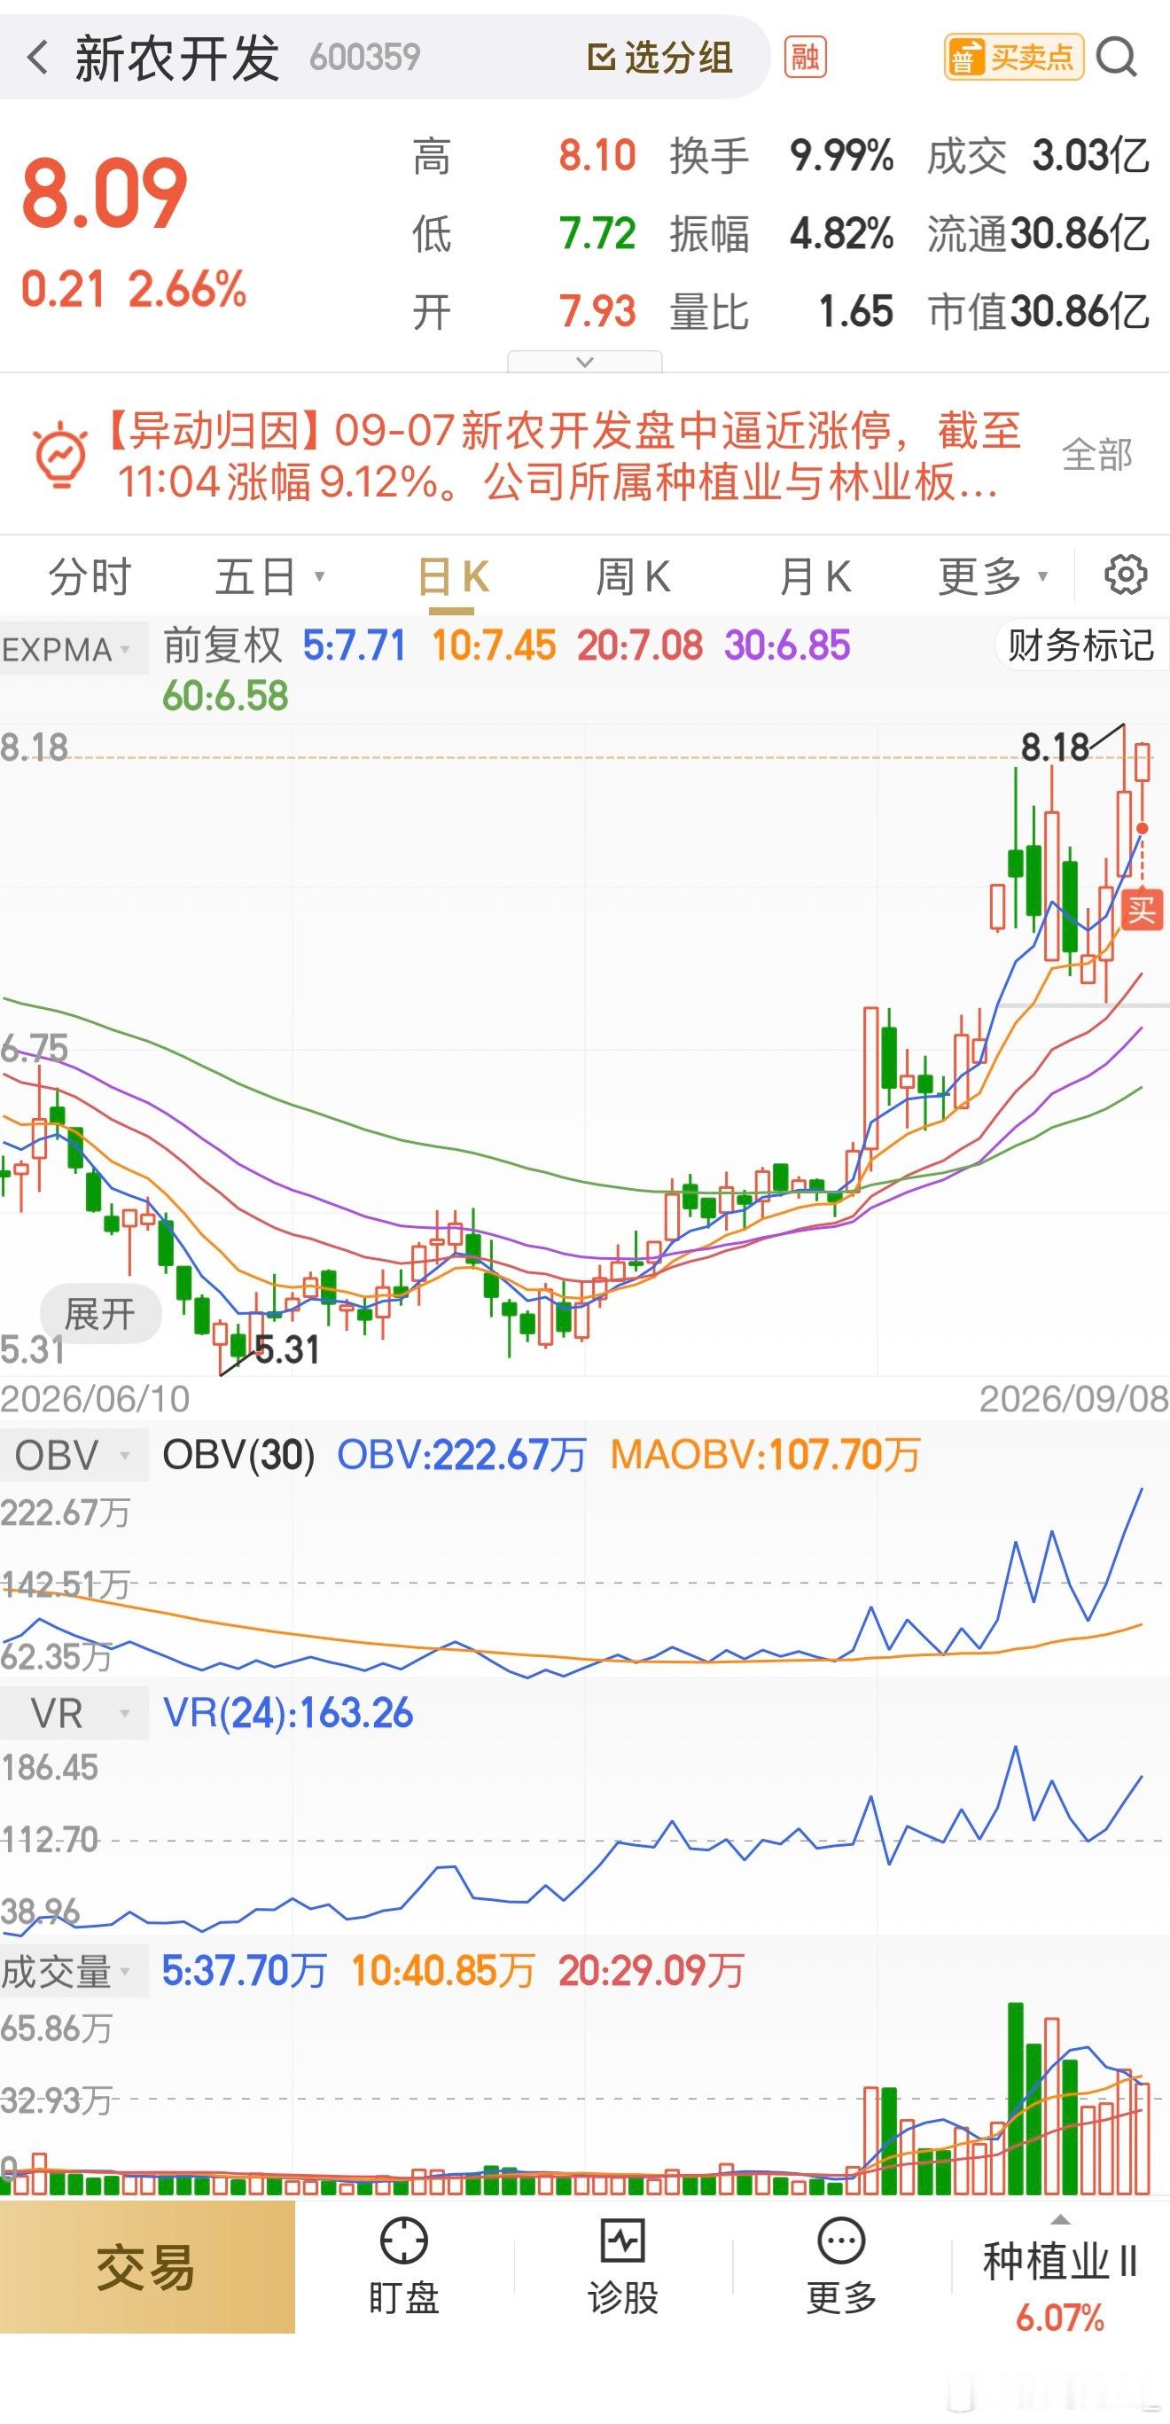1170x2424 pixels.
Task: Open chart settings gear icon
Action: [1125, 574]
